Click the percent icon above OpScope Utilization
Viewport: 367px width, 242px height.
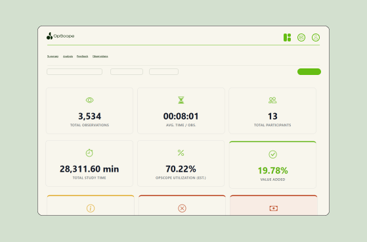pyautogui.click(x=181, y=153)
